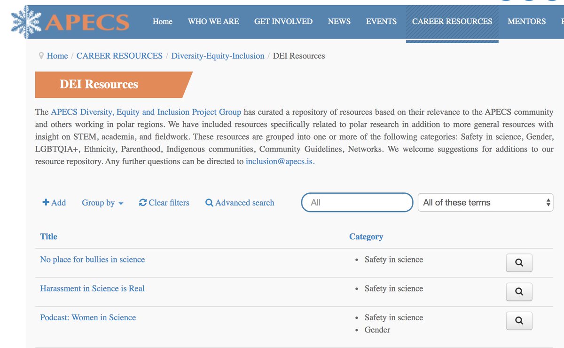The image size is (564, 348).
Task: Click the Gender category in the Podcast row
Action: coord(377,330)
